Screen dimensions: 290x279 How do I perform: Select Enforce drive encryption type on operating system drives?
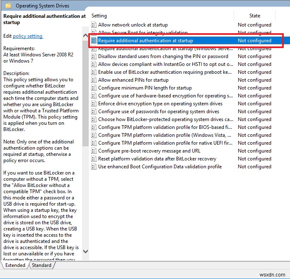[x=160, y=104]
